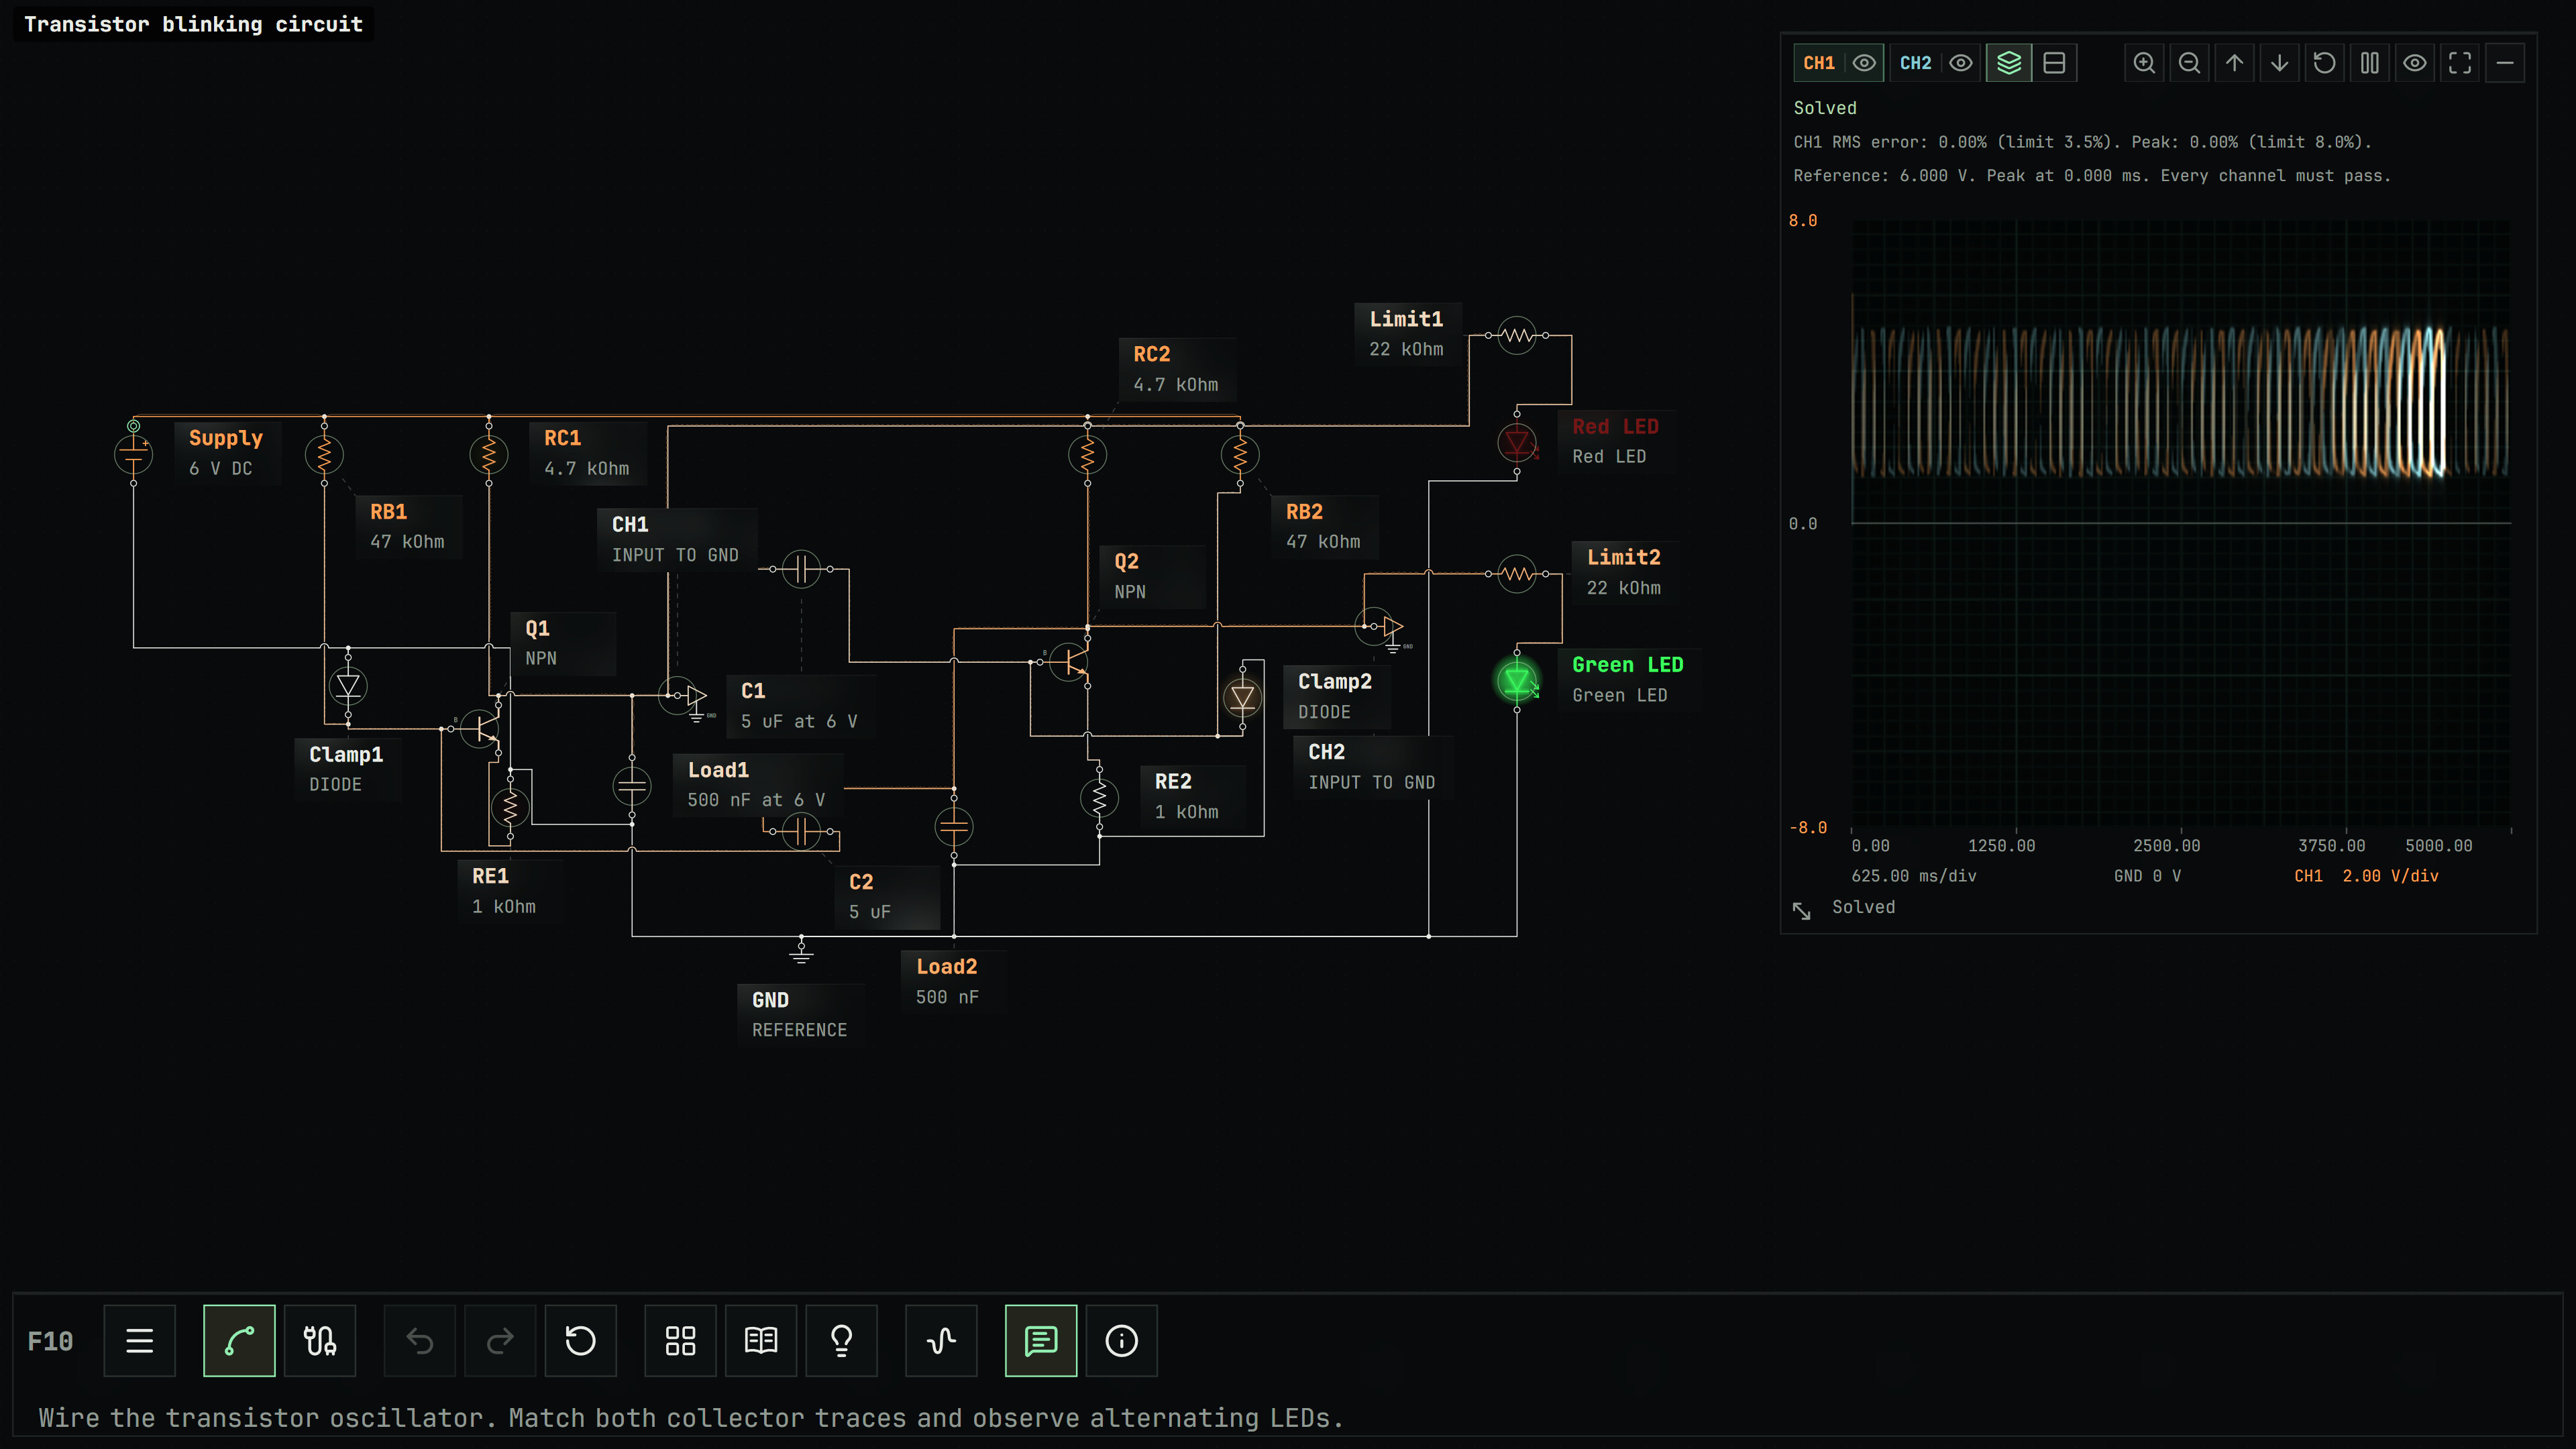2576x1449 pixels.
Task: Click the C1 5 uF capacitor label
Action: [x=800, y=705]
